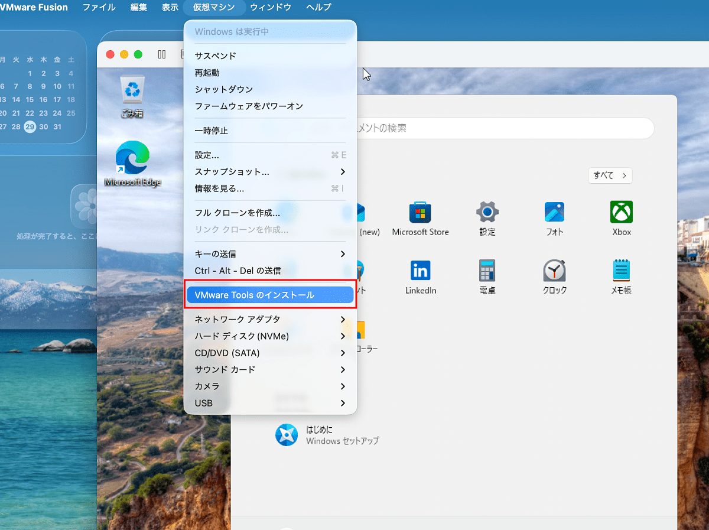Click the pause icon in VM window toolbar
Viewport: 709px width, 530px height.
tap(162, 54)
